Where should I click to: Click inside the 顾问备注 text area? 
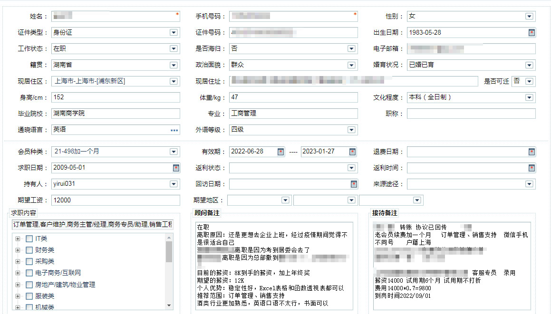pyautogui.click(x=274, y=266)
